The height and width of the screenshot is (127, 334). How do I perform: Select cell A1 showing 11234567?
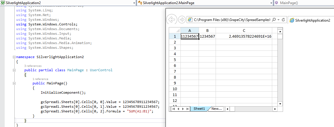[190, 36]
